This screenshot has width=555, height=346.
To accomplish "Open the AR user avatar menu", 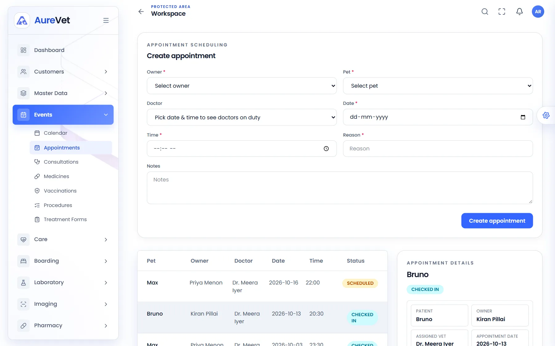I will (538, 11).
